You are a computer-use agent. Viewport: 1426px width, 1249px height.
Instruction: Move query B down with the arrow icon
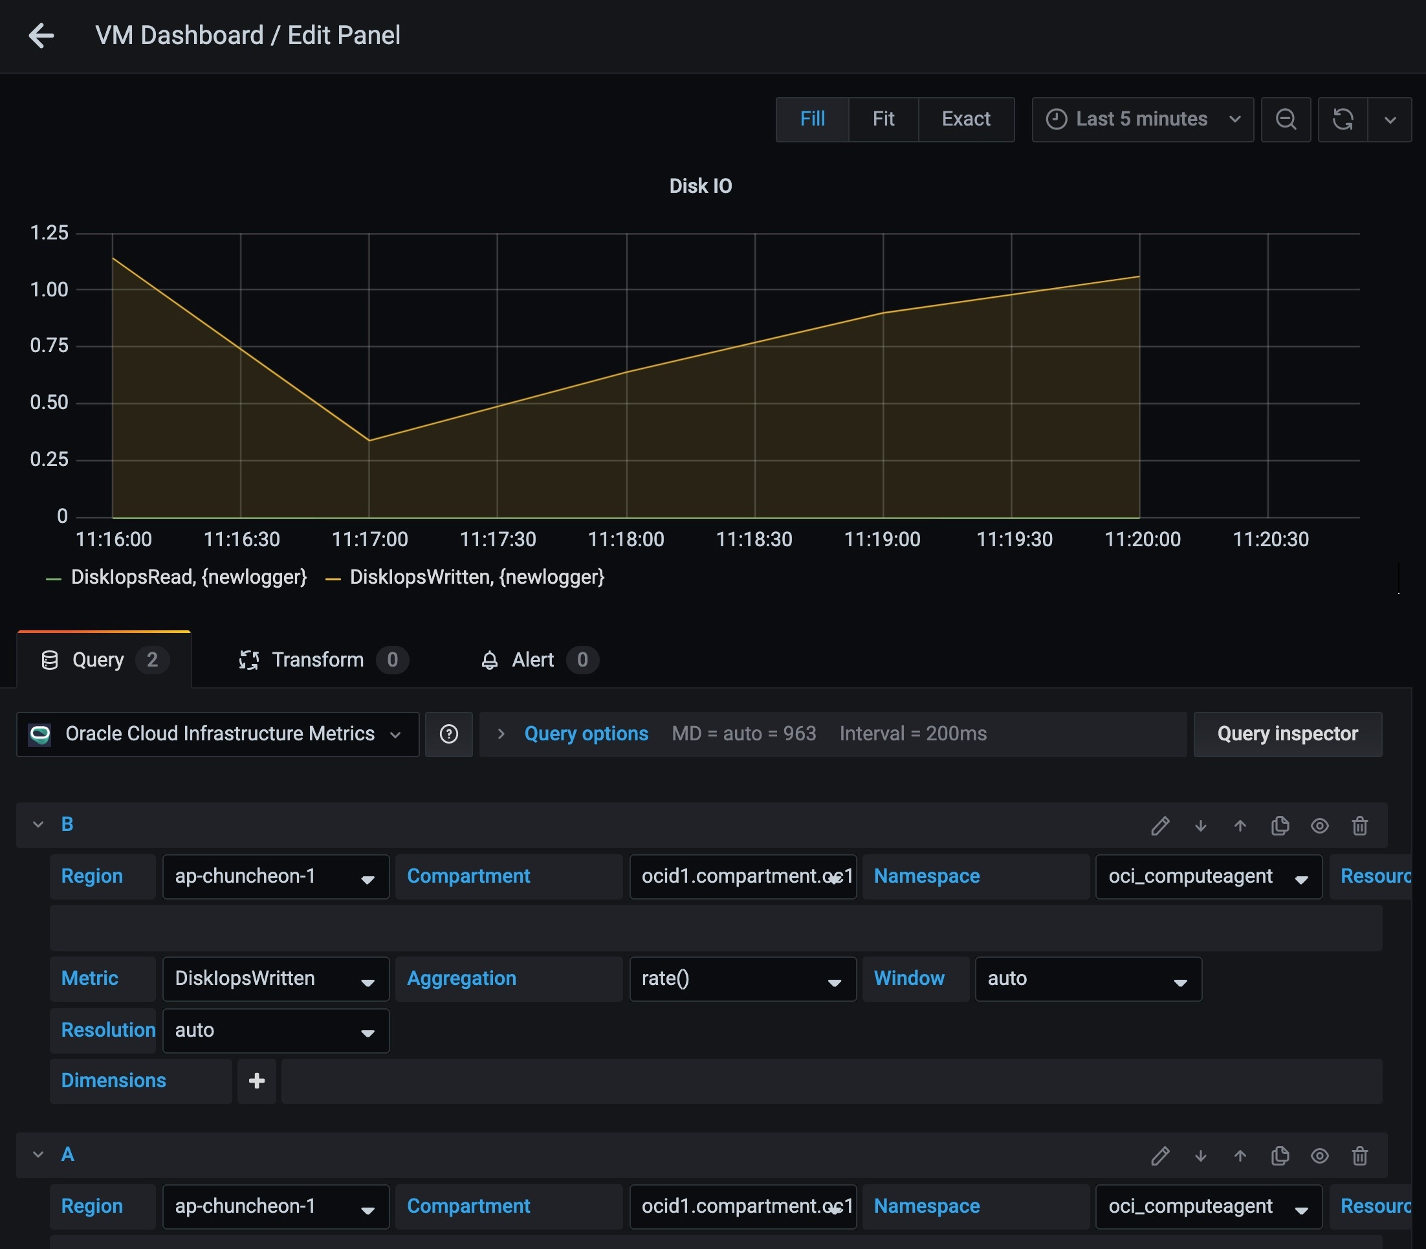1200,825
